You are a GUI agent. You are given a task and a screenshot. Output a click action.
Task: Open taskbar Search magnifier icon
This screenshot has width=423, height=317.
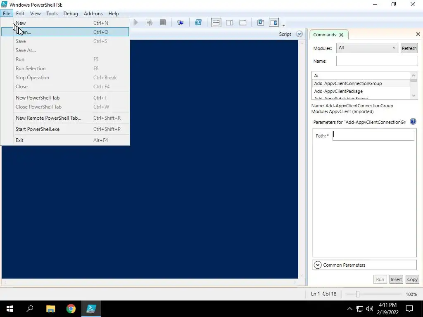(x=30, y=309)
